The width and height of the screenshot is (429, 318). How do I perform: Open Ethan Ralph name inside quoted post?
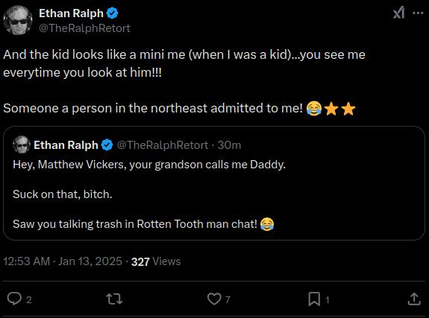[x=66, y=145]
